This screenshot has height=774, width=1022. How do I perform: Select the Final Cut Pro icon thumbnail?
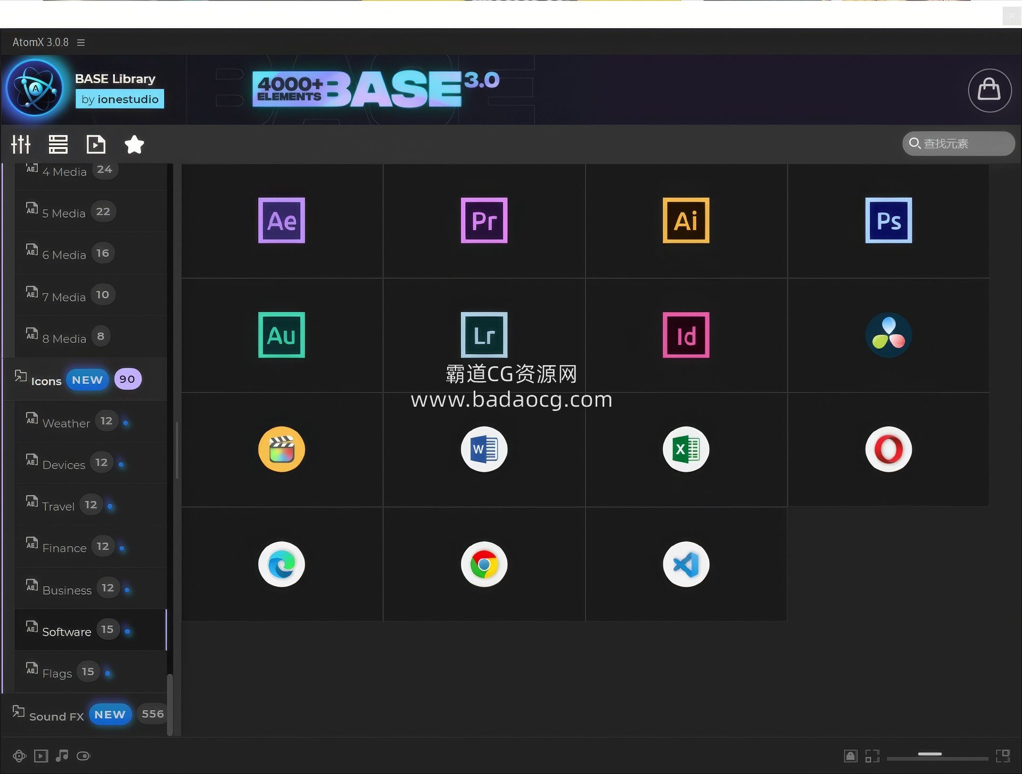coord(282,449)
